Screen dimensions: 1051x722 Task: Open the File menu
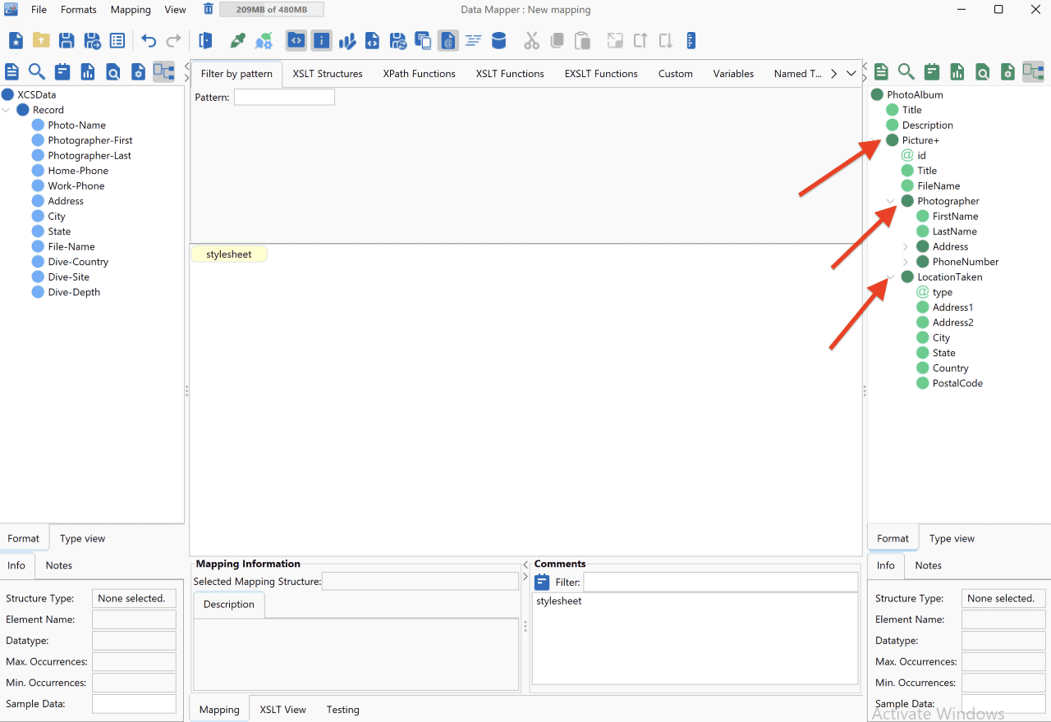(39, 10)
